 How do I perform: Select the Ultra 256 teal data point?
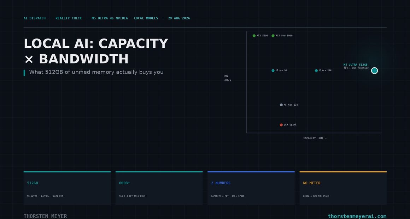coord(316,71)
